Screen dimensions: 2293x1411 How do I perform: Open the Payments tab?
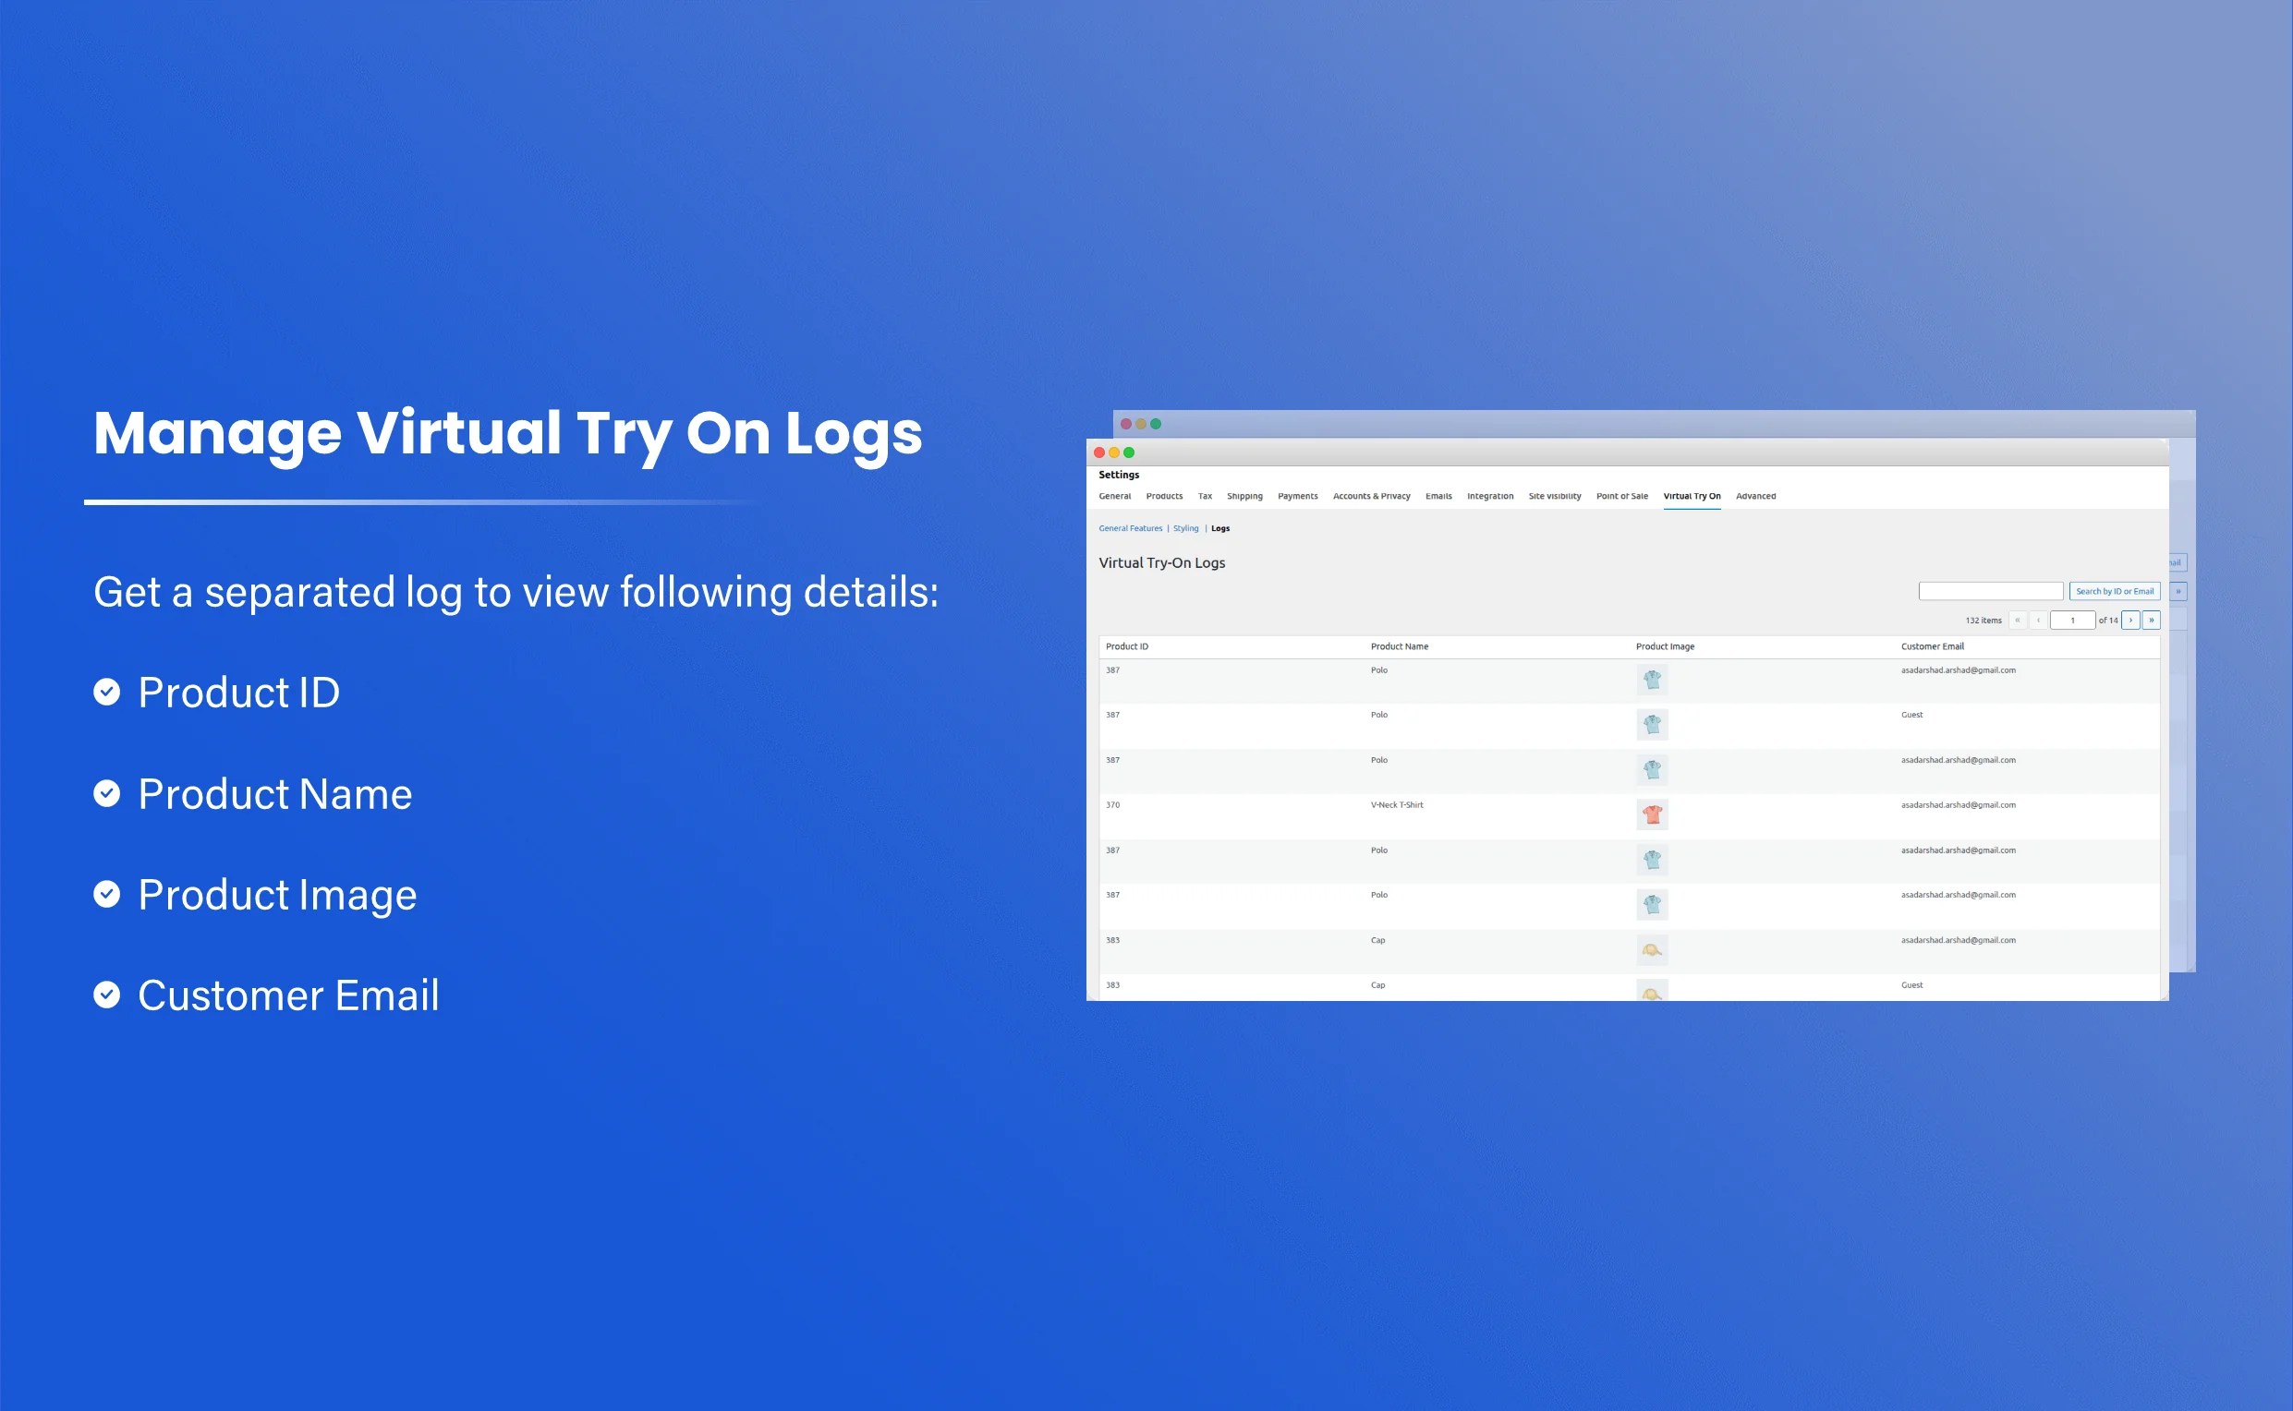(x=1298, y=496)
